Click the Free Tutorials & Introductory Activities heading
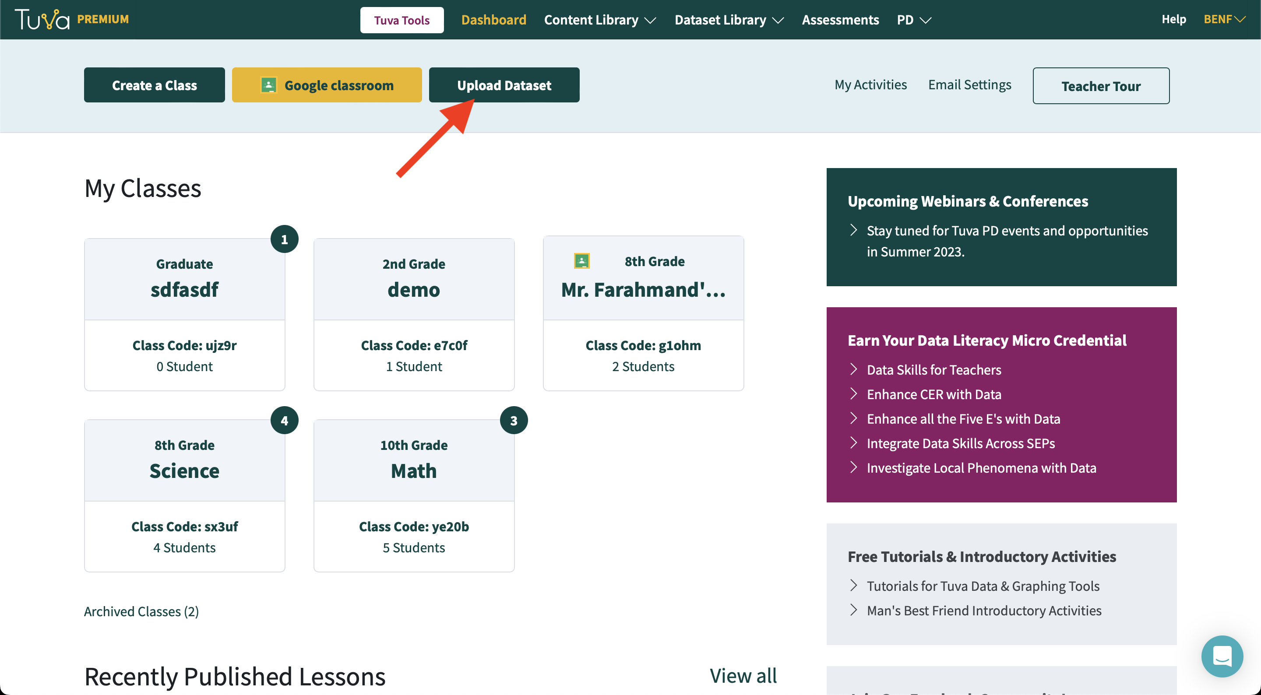Screen dimensions: 1261x695 [x=982, y=557]
